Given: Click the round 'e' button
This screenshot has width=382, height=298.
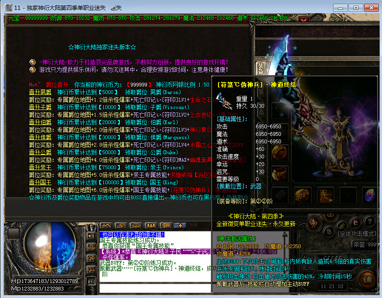Looking at the screenshot, I should tap(355, 222).
